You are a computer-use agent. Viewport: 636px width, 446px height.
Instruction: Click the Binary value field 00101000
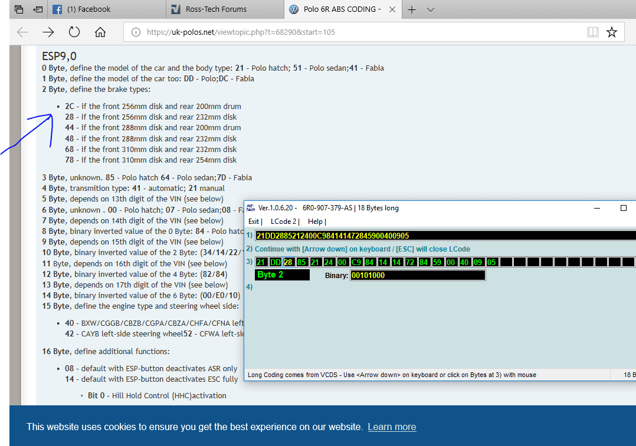(418, 276)
